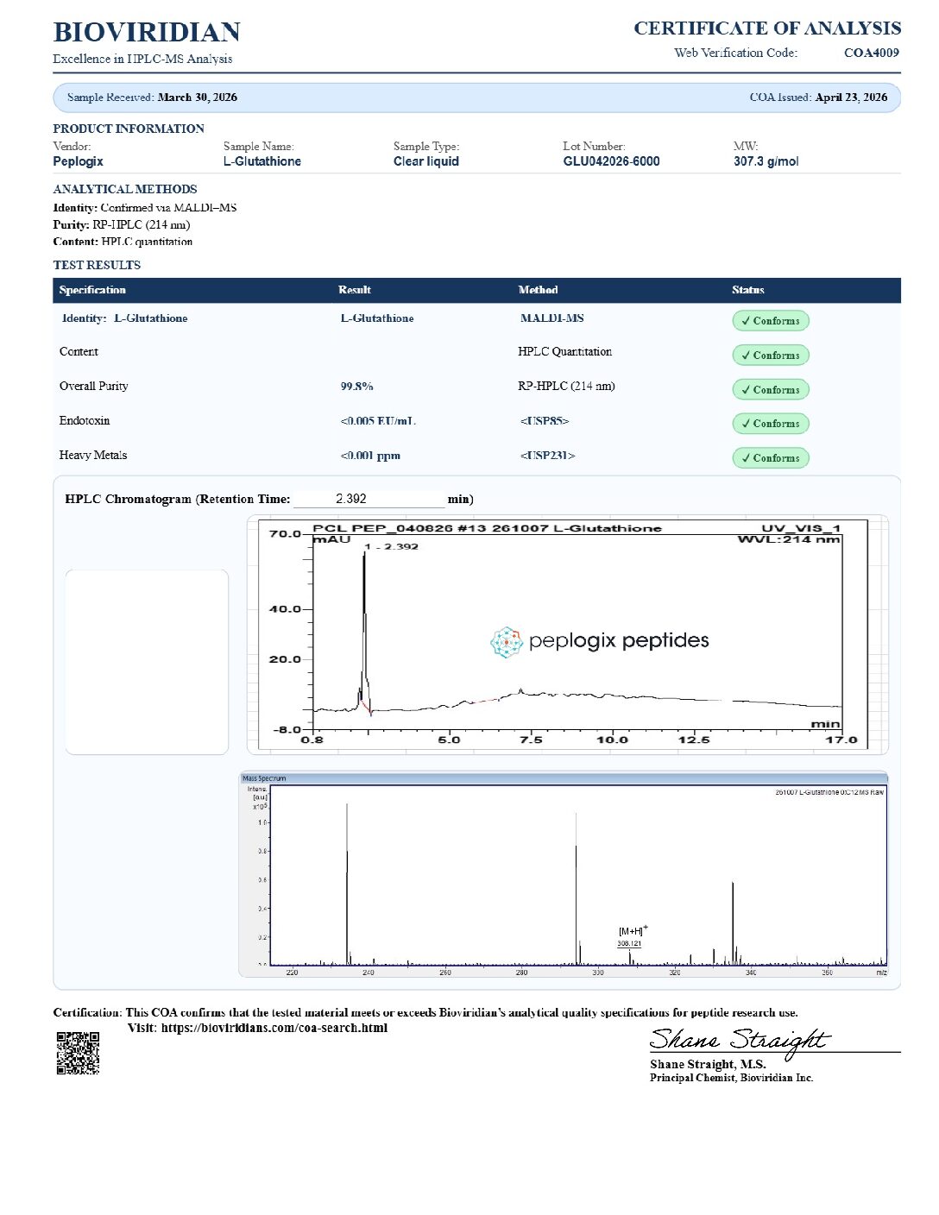Click the Mass Spectrum panel title
This screenshot has width=939, height=1215.
click(x=264, y=778)
